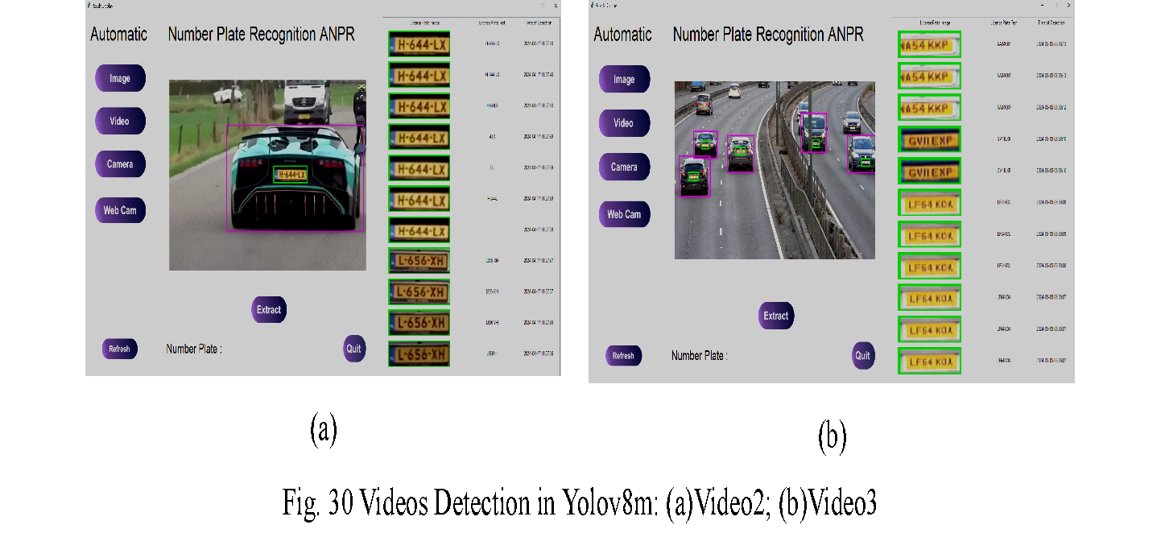Image resolution: width=1161 pixels, height=558 pixels.
Task: Click the topmost NA54 KKP plate thumbnail
Action: tap(929, 44)
